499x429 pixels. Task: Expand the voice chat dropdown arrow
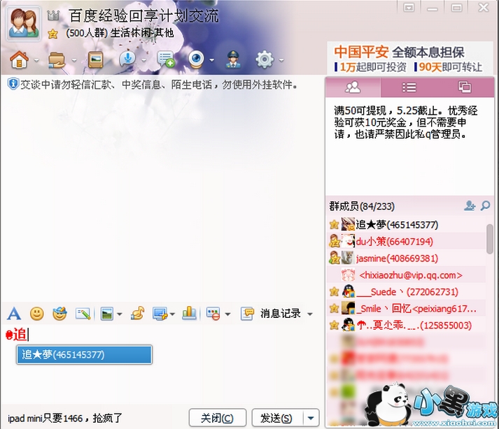[144, 60]
